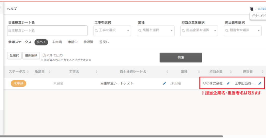266x138 pixels.
Task: Open the 業種を選択 dropdown
Action: pos(156,31)
